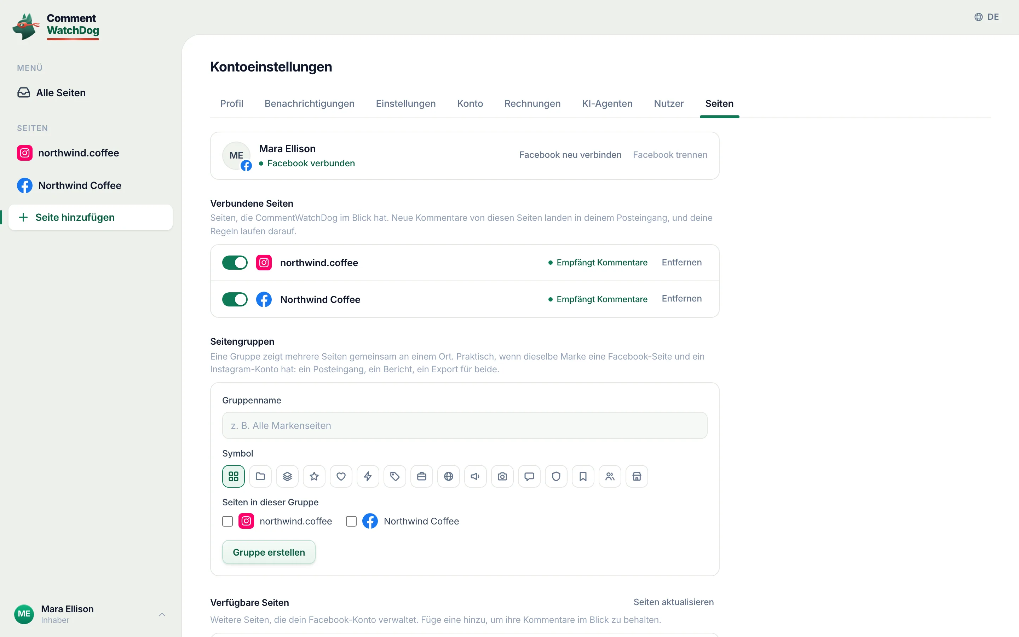This screenshot has width=1019, height=637.
Task: Open the Konto tab
Action: pos(470,104)
